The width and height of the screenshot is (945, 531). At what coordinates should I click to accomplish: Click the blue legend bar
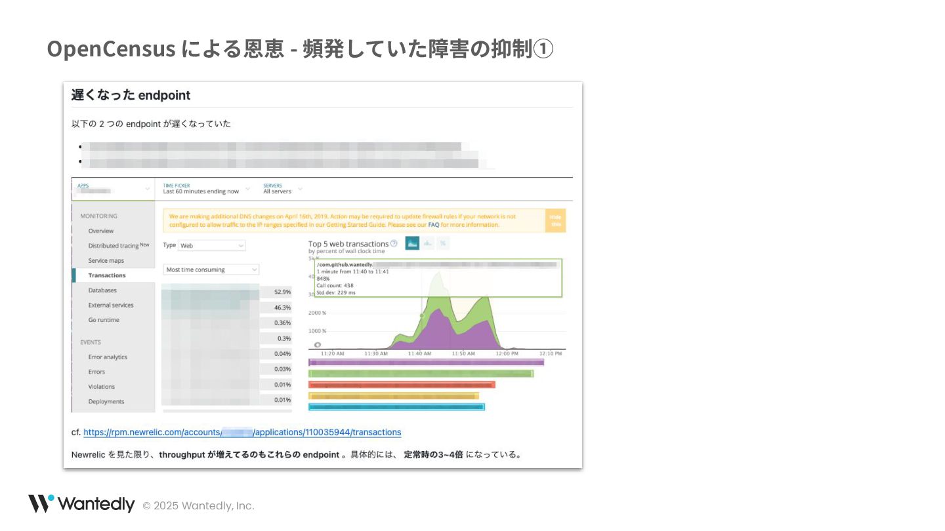coord(396,407)
